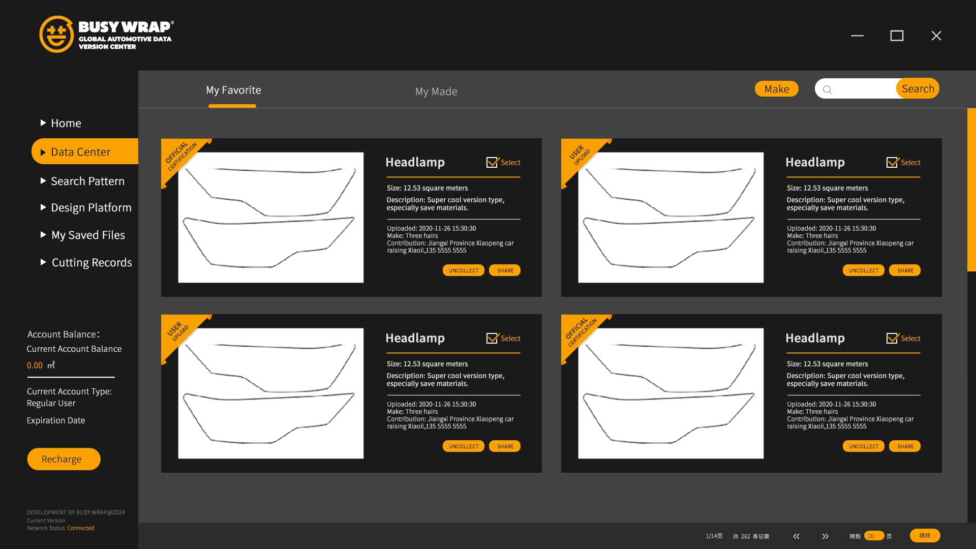Click the orange vertical scrollbar thumb
Viewport: 976px width, 549px height.
[x=971, y=190]
